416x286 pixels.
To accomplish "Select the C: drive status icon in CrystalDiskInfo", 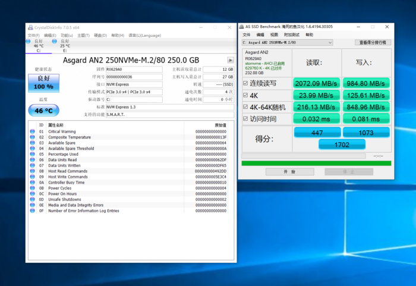I will point(28,41).
